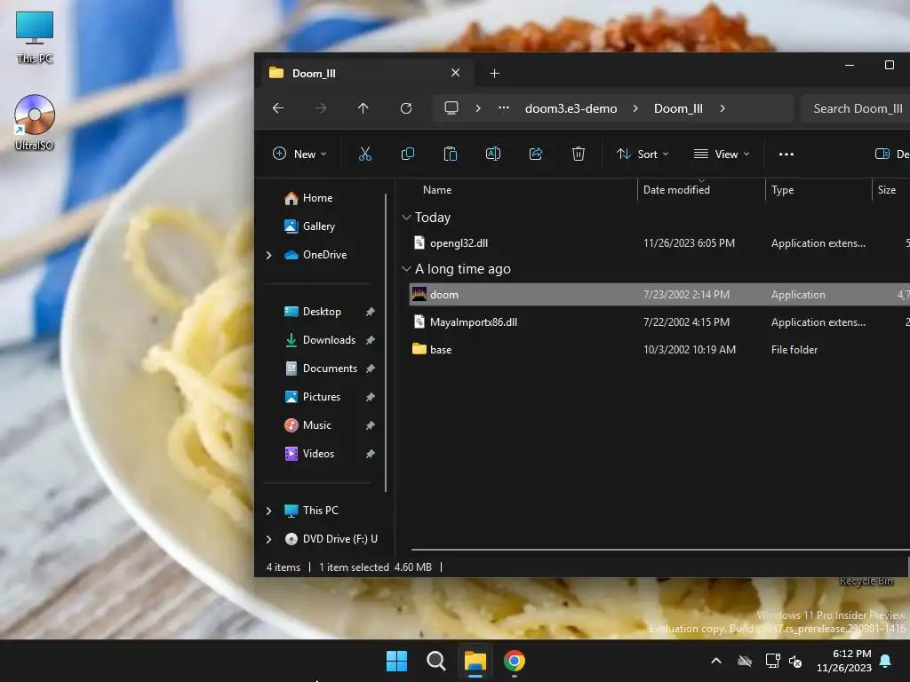This screenshot has height=682, width=910.
Task: Click the muted volume tray icon
Action: [x=795, y=661]
